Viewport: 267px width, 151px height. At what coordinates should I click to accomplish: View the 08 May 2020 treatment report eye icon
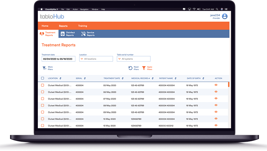coord(216,105)
